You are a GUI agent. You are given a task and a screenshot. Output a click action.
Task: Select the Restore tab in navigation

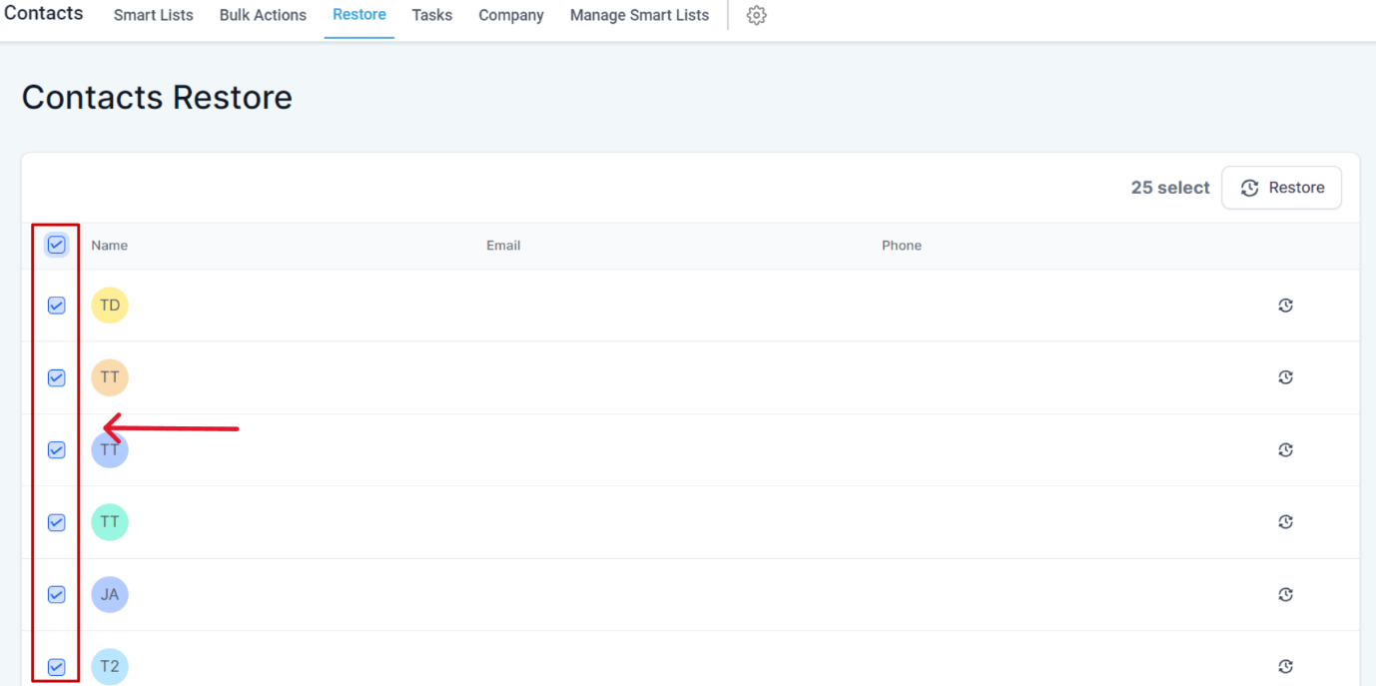tap(359, 15)
